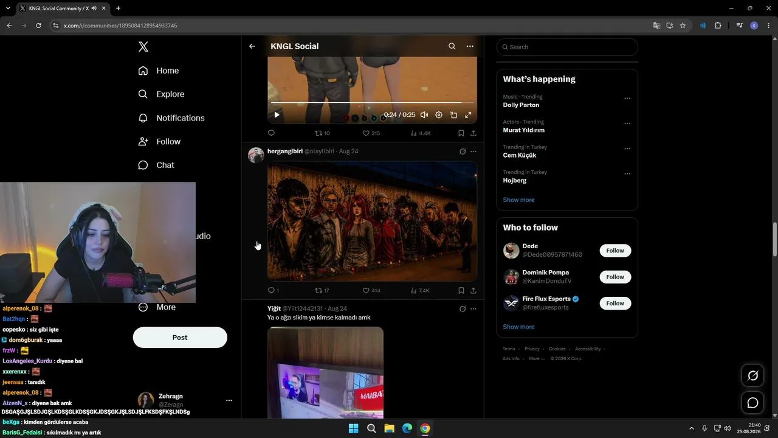Image resolution: width=778 pixels, height=438 pixels.
Task: Open the Follow section in the sidebar
Action: (x=159, y=142)
